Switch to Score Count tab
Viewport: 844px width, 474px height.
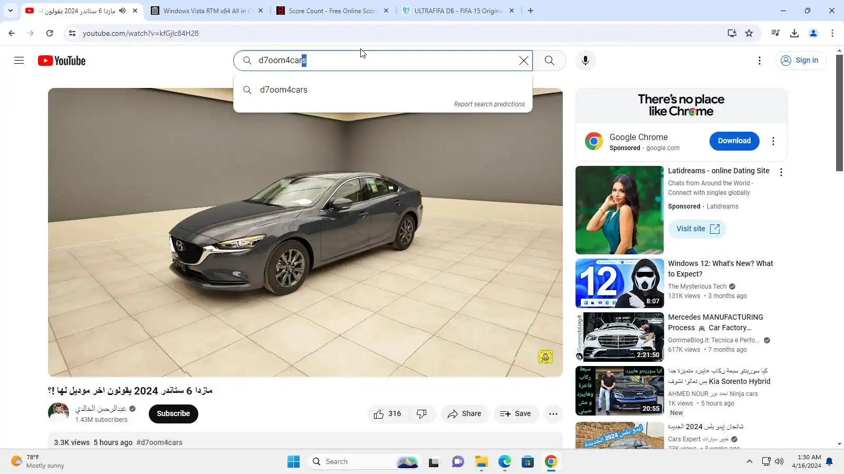[333, 11]
